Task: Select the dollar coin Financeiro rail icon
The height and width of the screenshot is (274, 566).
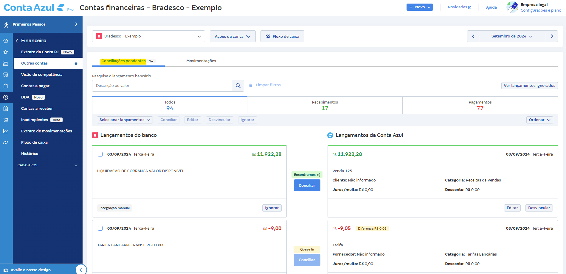Action: point(6,97)
